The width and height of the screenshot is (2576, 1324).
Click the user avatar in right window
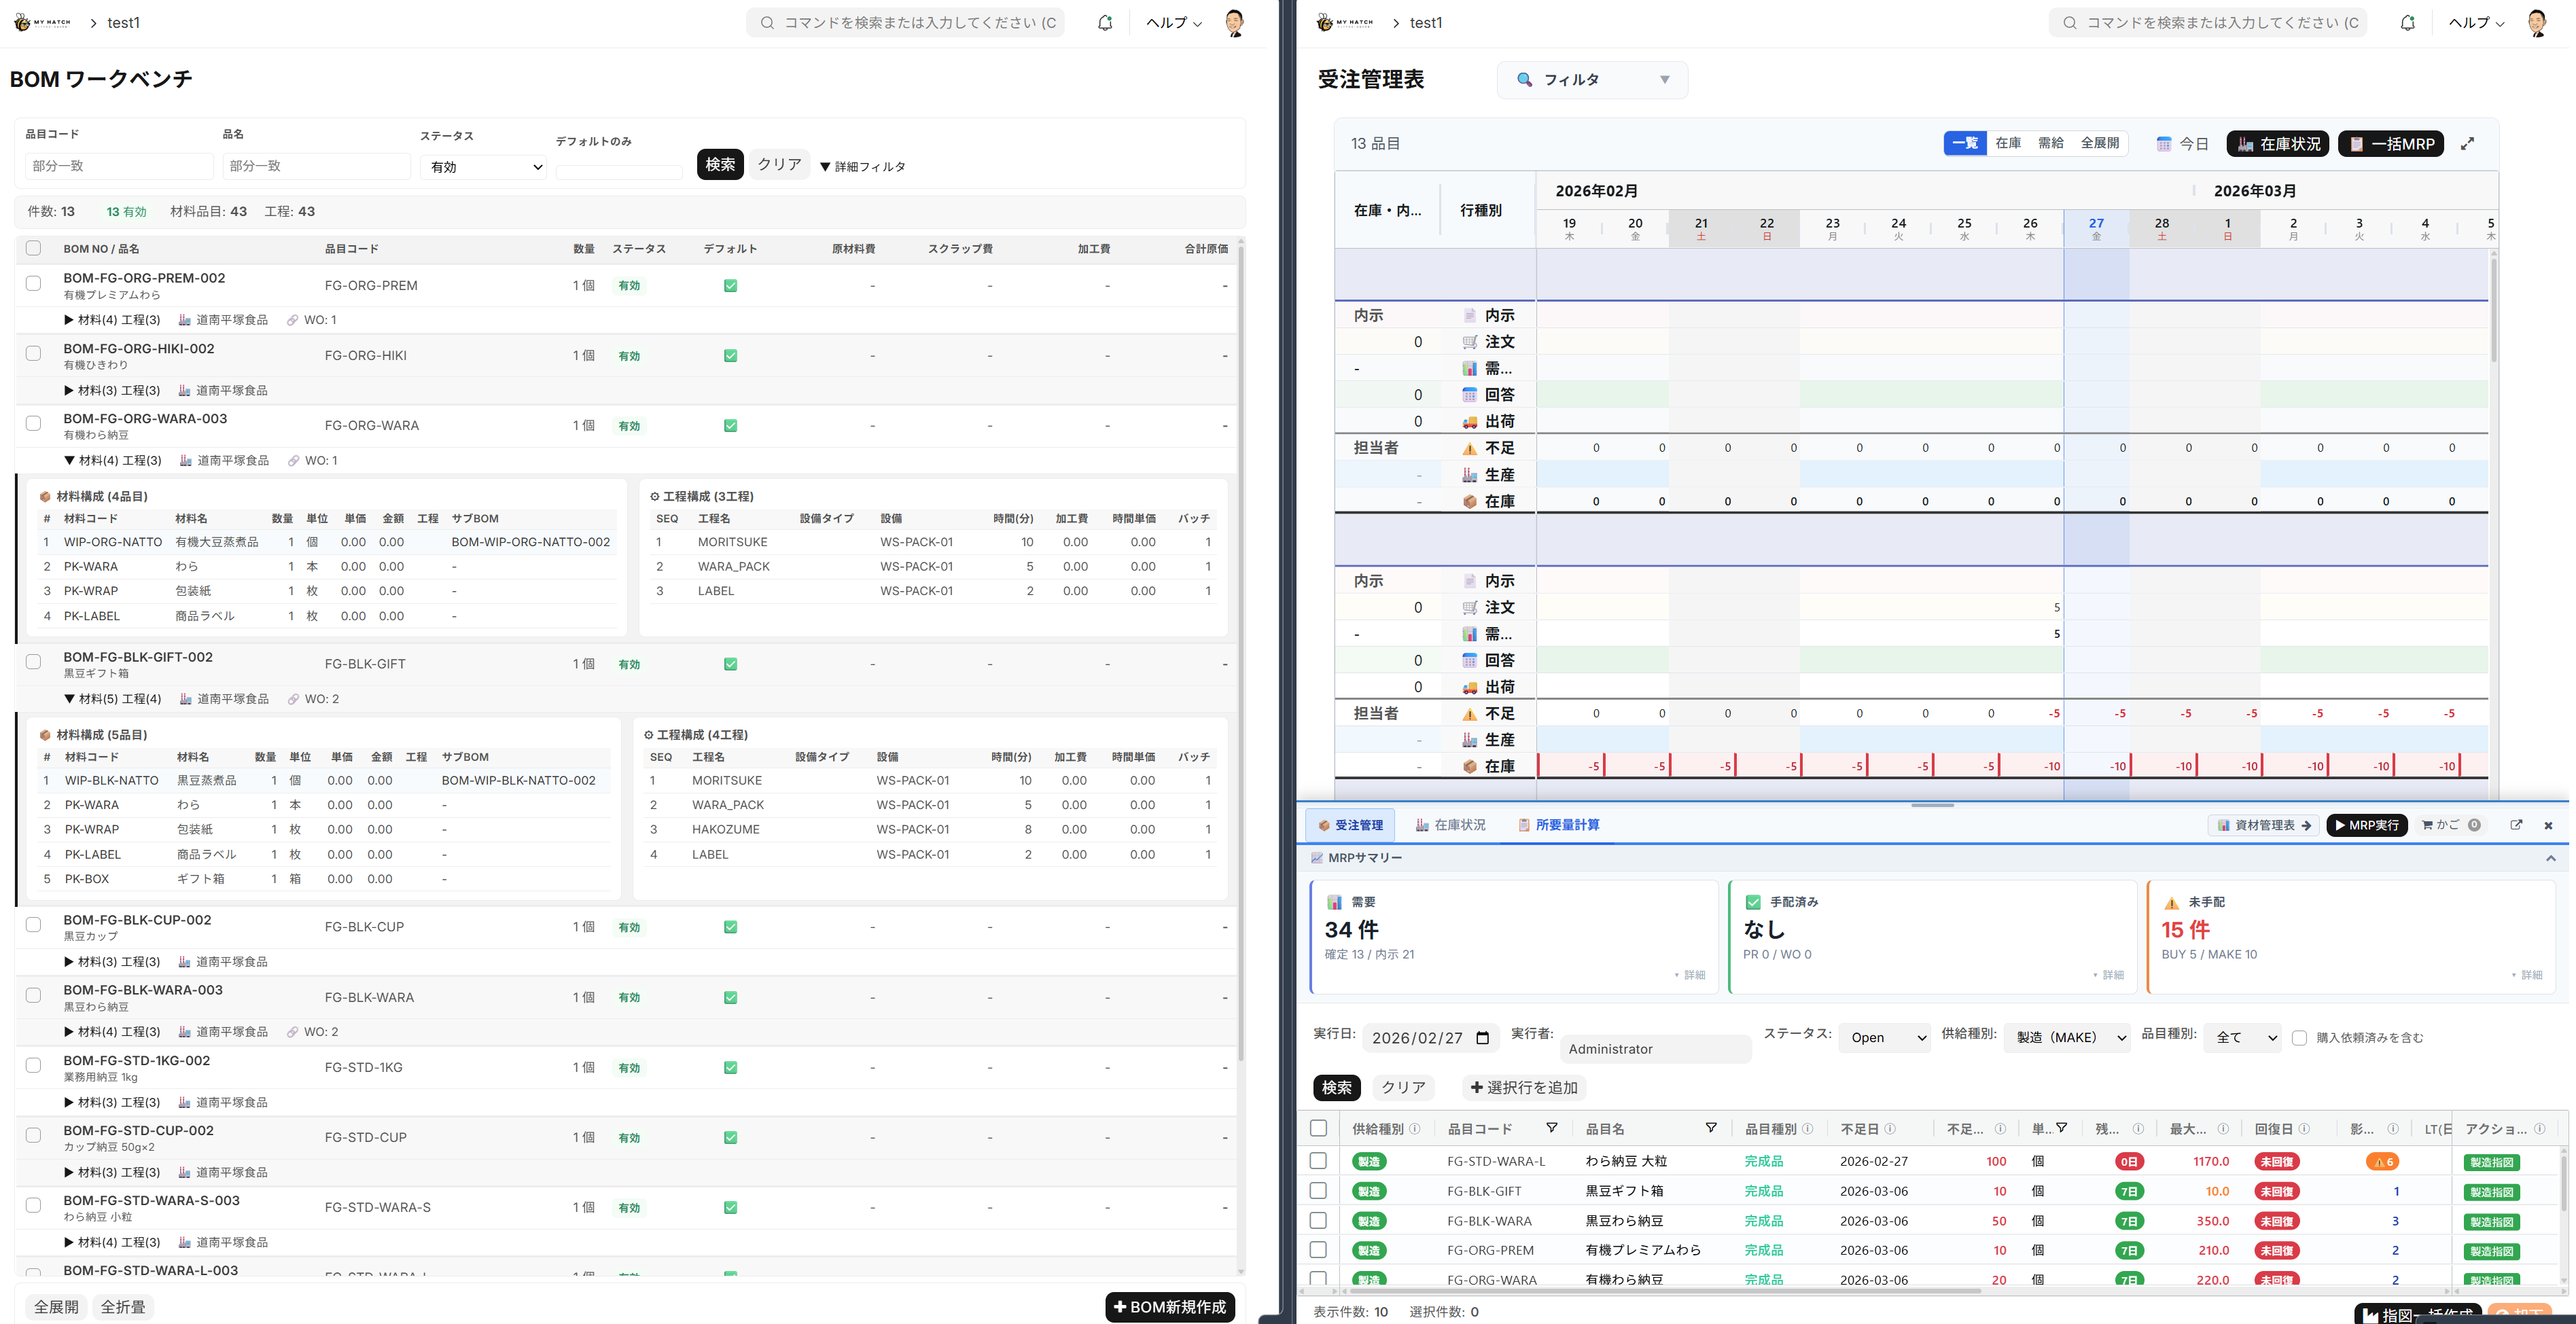point(2536,23)
